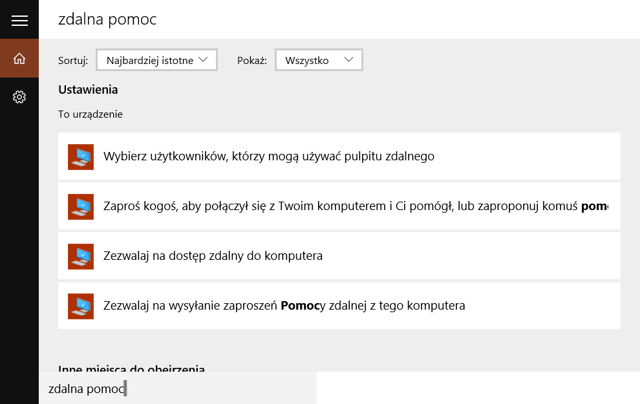Expand the 'Najbardziej istotne' sort dropdown

[x=156, y=60]
